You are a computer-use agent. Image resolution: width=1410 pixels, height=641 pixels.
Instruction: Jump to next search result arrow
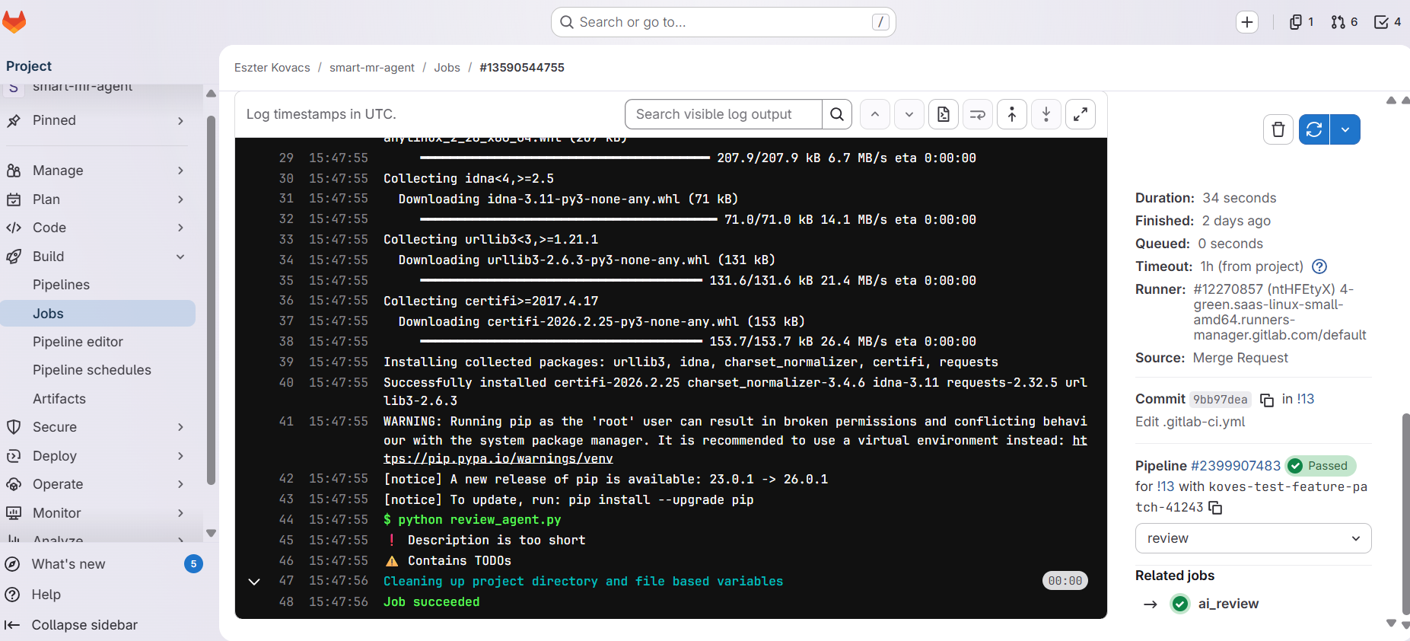[x=909, y=114]
